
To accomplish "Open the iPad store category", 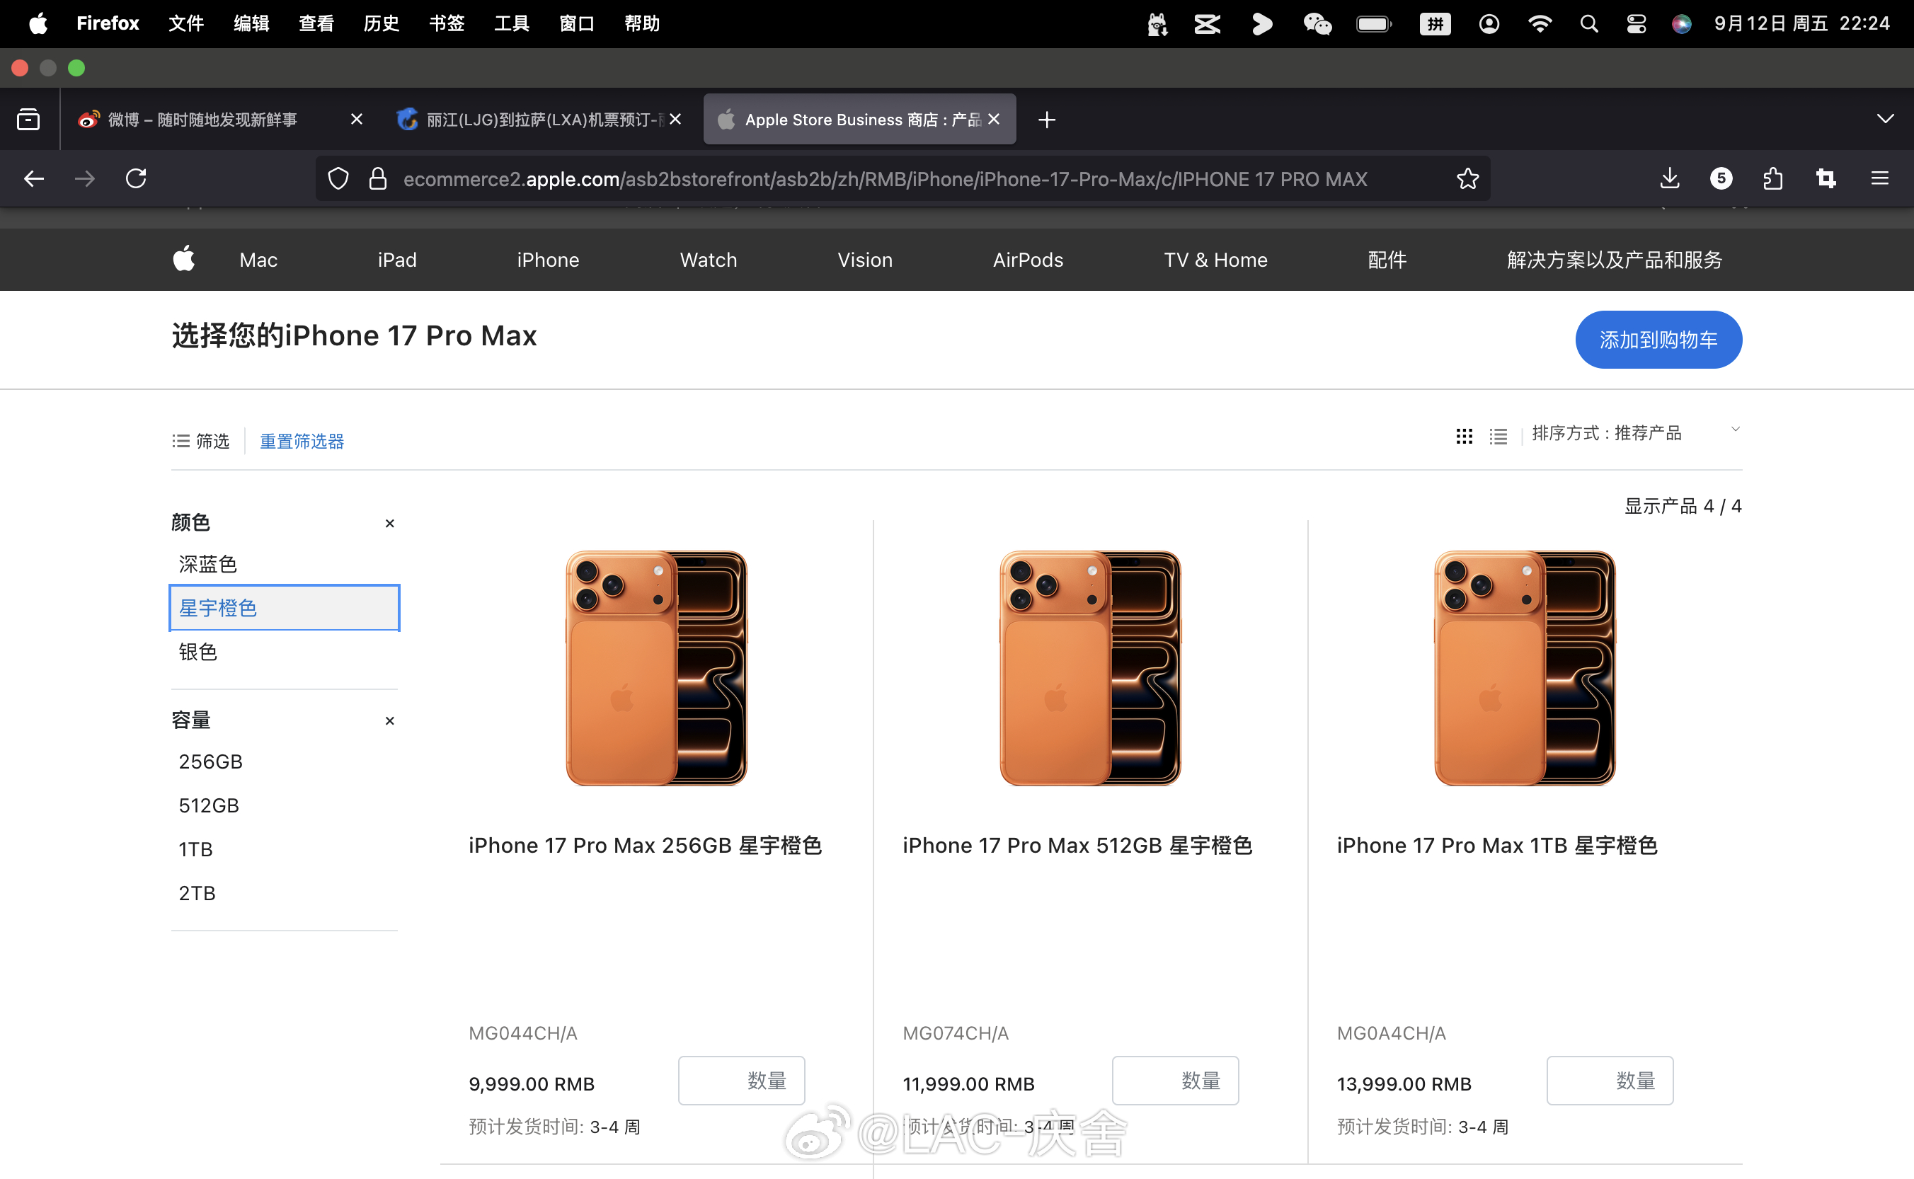I will (397, 260).
